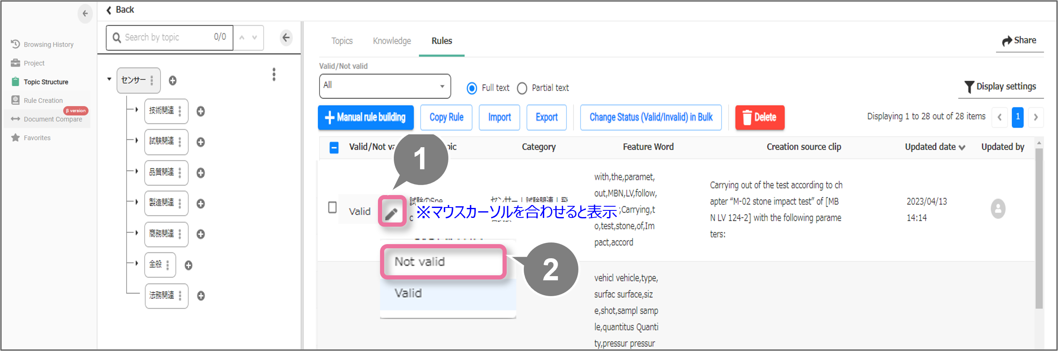1058x351 pixels.
Task: Open the vertical three-dot tree options menu
Action: [274, 74]
